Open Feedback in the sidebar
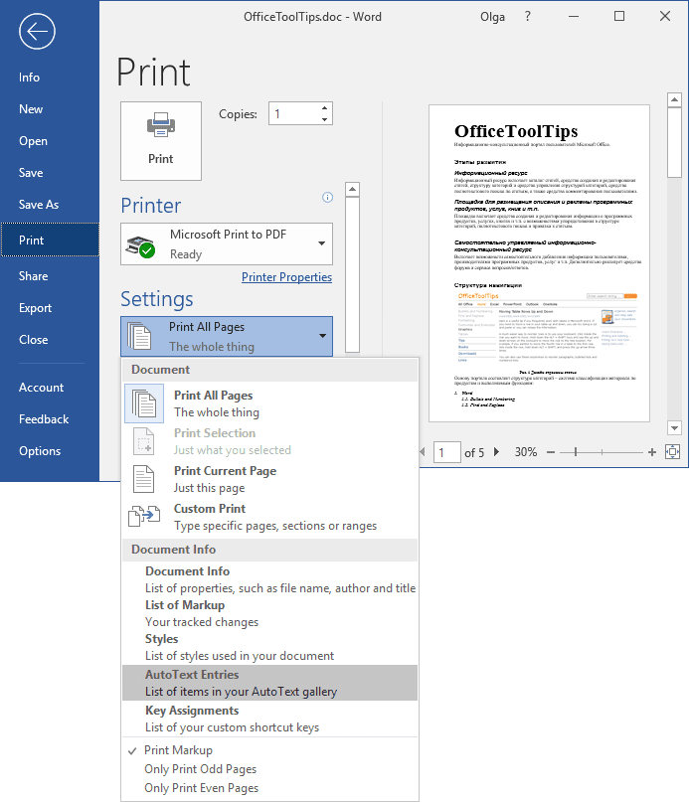 pos(50,419)
